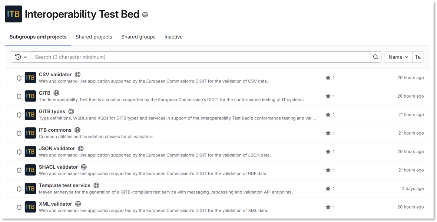Open the Inactive tab
The height and width of the screenshot is (222, 437).
[x=173, y=37]
